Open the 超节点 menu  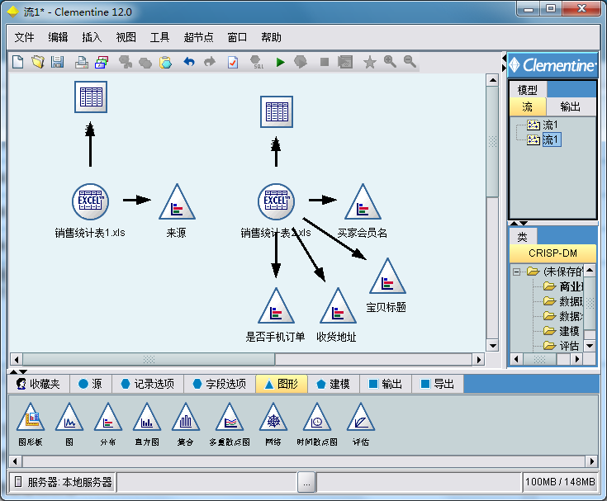coord(198,37)
